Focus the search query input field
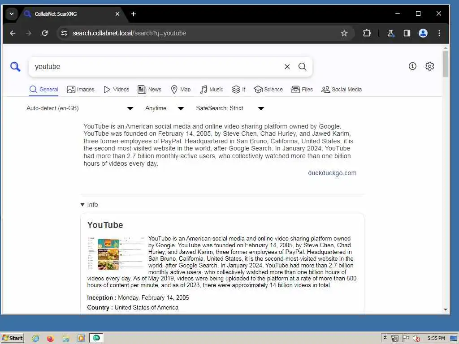This screenshot has width=459, height=344. coord(156,67)
